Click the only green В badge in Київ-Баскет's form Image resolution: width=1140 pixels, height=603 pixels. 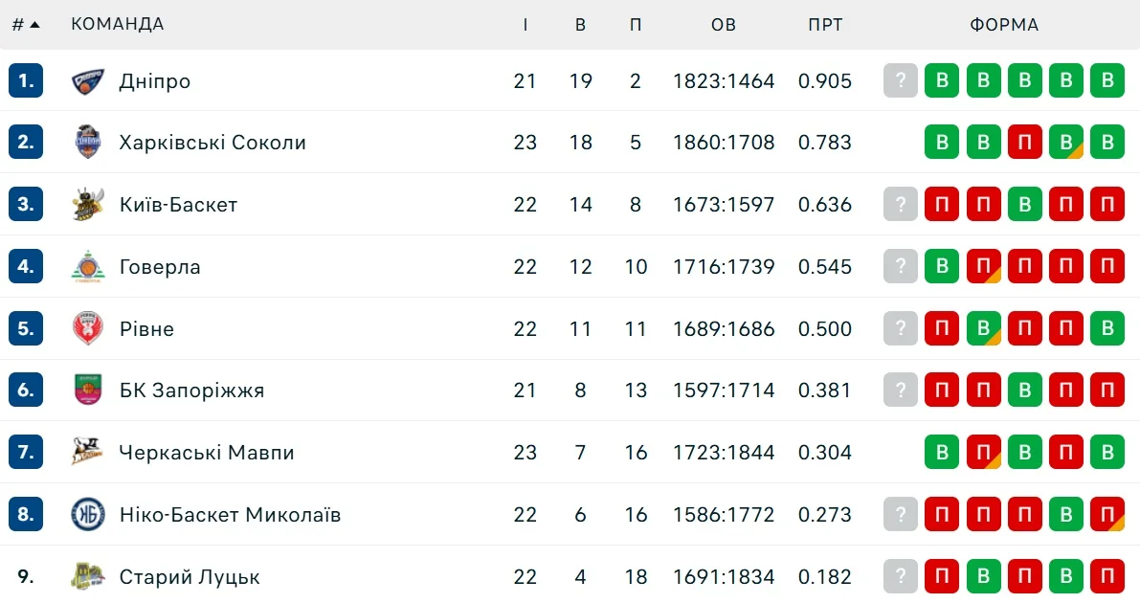click(x=1024, y=205)
